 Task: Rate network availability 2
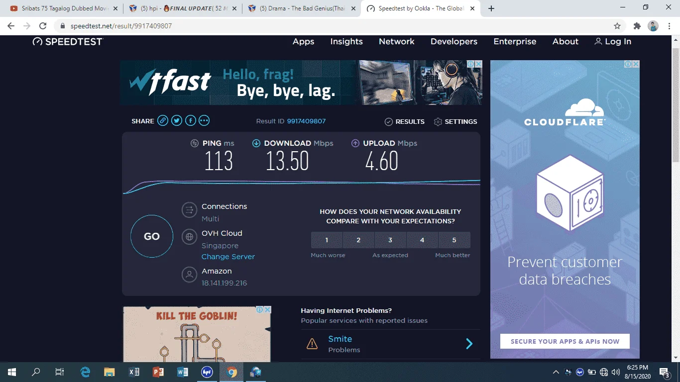pyautogui.click(x=358, y=240)
